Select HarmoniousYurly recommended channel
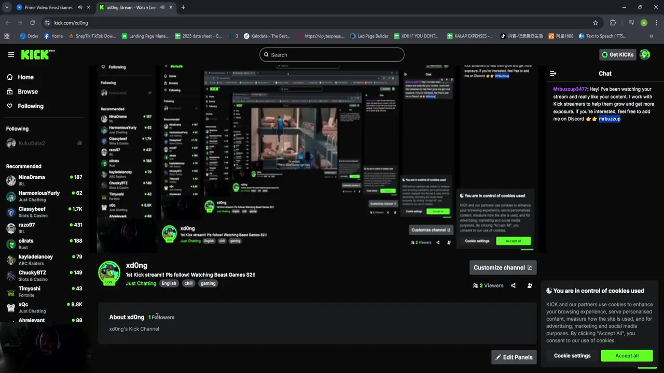 [45, 196]
